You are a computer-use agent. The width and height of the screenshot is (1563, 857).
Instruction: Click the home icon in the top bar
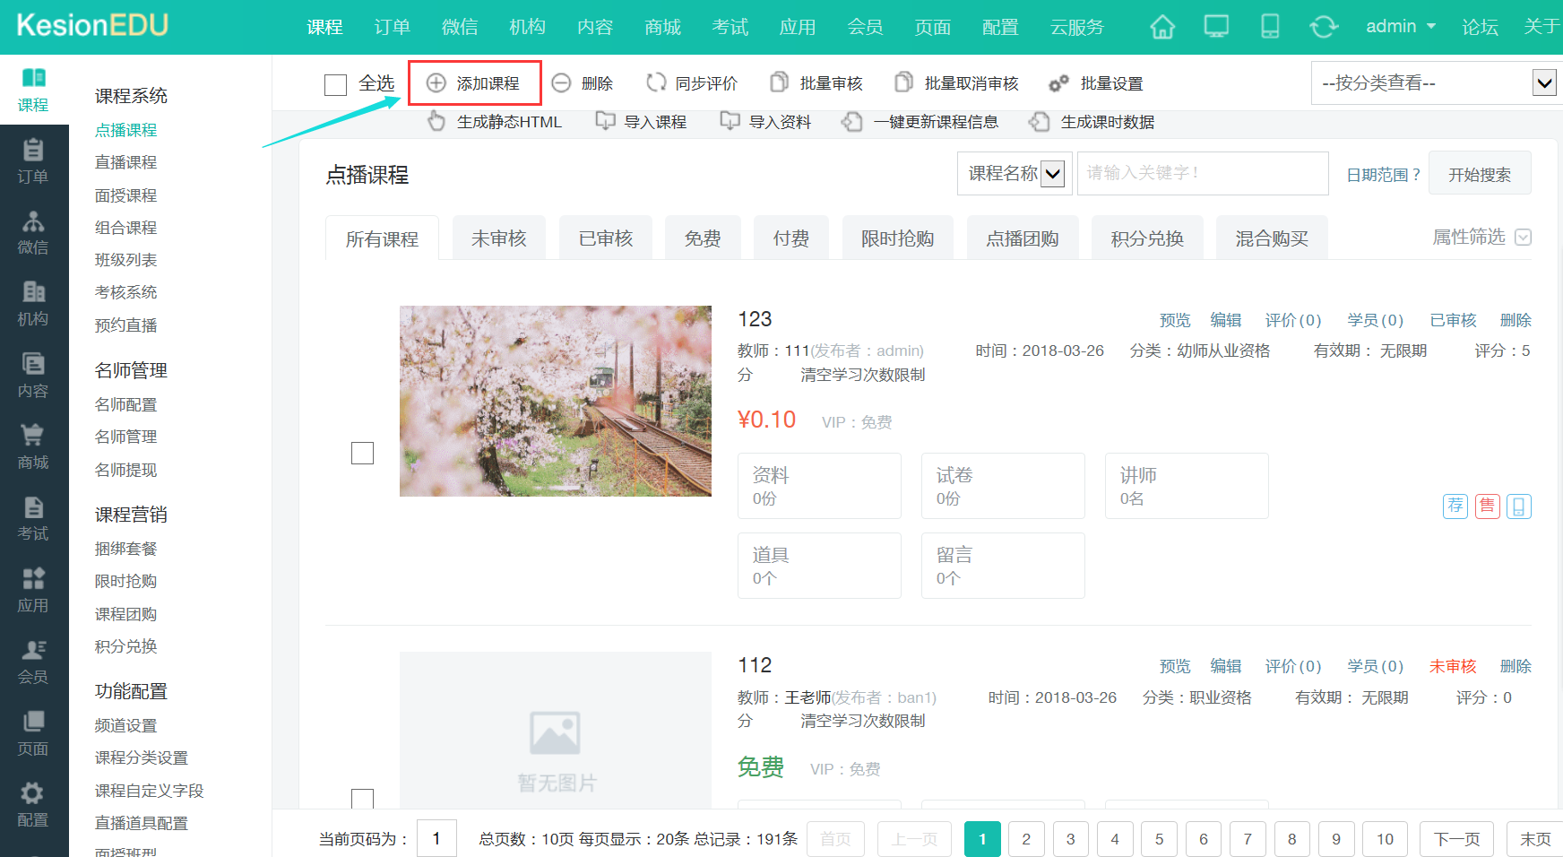(x=1162, y=27)
